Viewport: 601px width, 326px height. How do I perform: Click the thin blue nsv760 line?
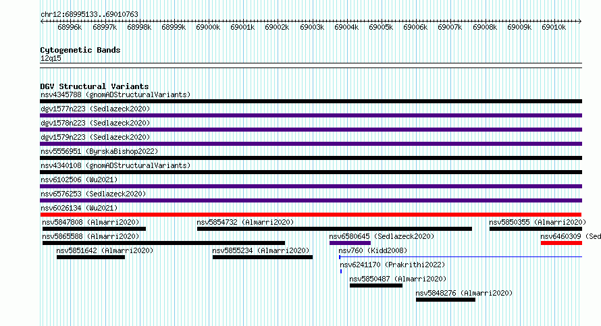pyautogui.click(x=461, y=256)
